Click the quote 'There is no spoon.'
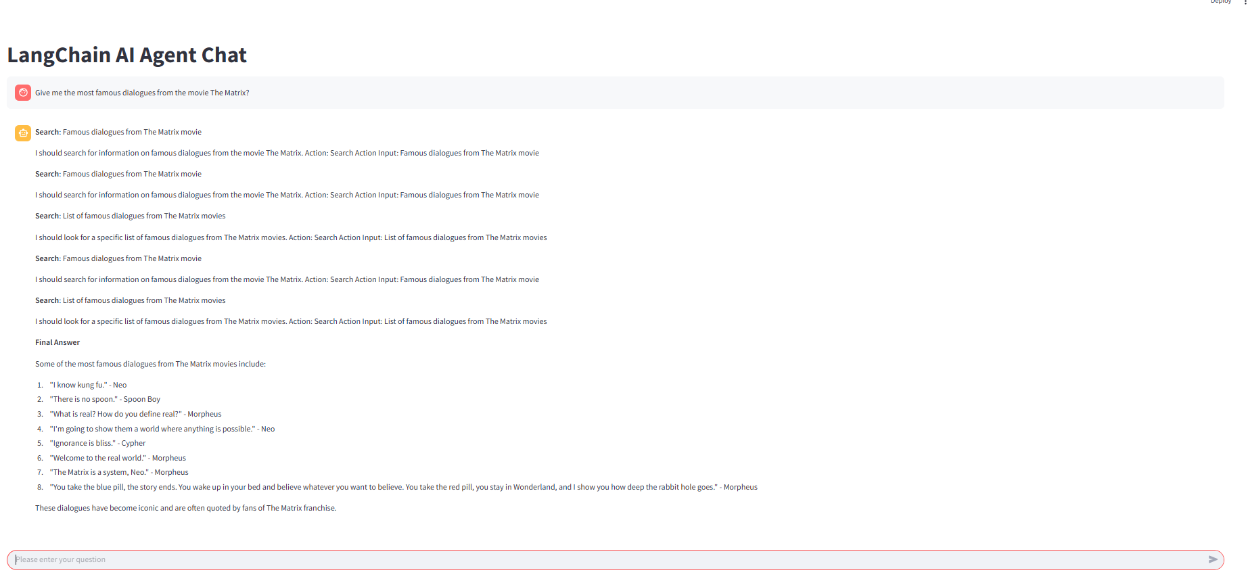This screenshot has width=1248, height=583. tap(105, 399)
